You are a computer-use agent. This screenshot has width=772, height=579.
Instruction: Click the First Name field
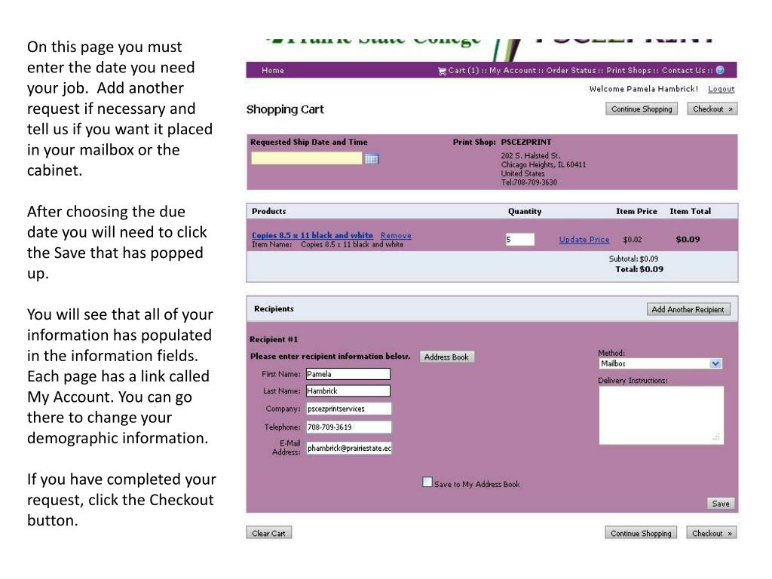point(348,374)
